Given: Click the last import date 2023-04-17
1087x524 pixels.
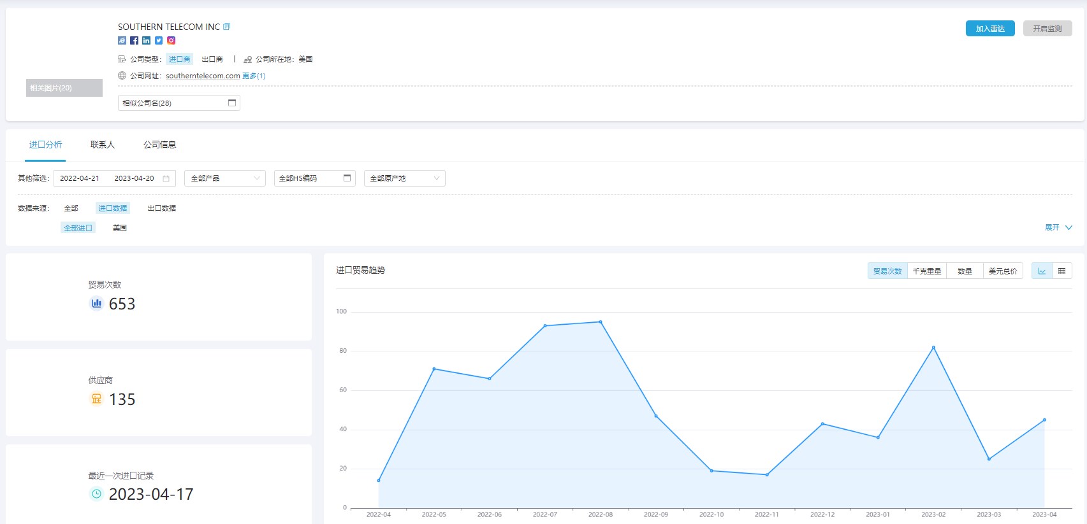Looking at the screenshot, I should 151,494.
